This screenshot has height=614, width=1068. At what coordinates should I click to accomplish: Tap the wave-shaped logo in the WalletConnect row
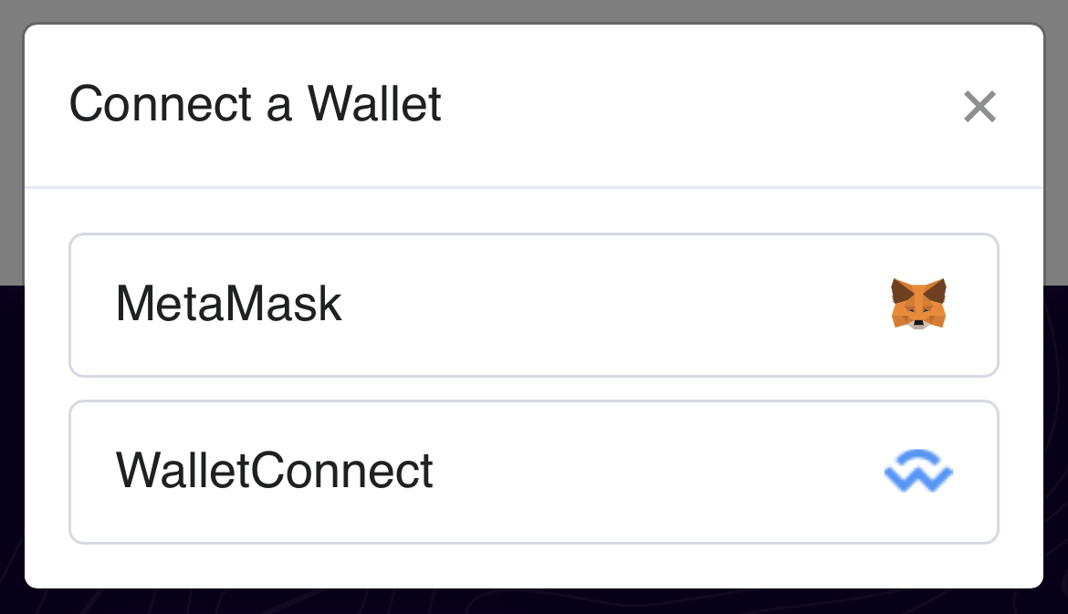(918, 472)
